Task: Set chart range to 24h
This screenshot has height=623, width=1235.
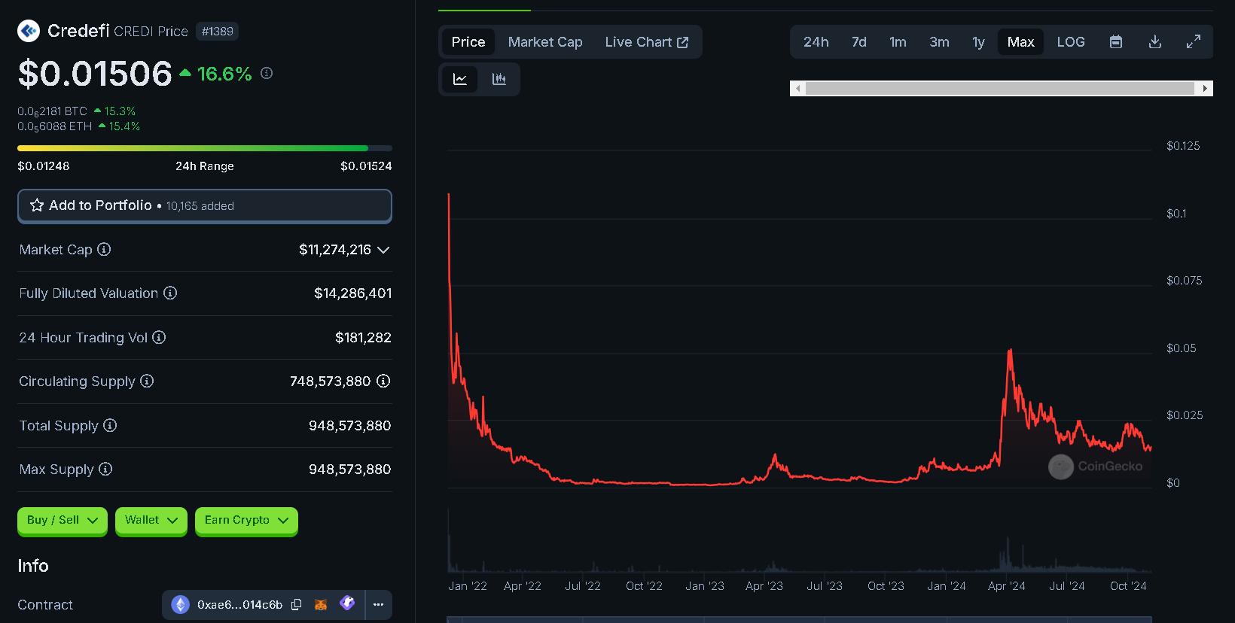Action: pos(816,42)
